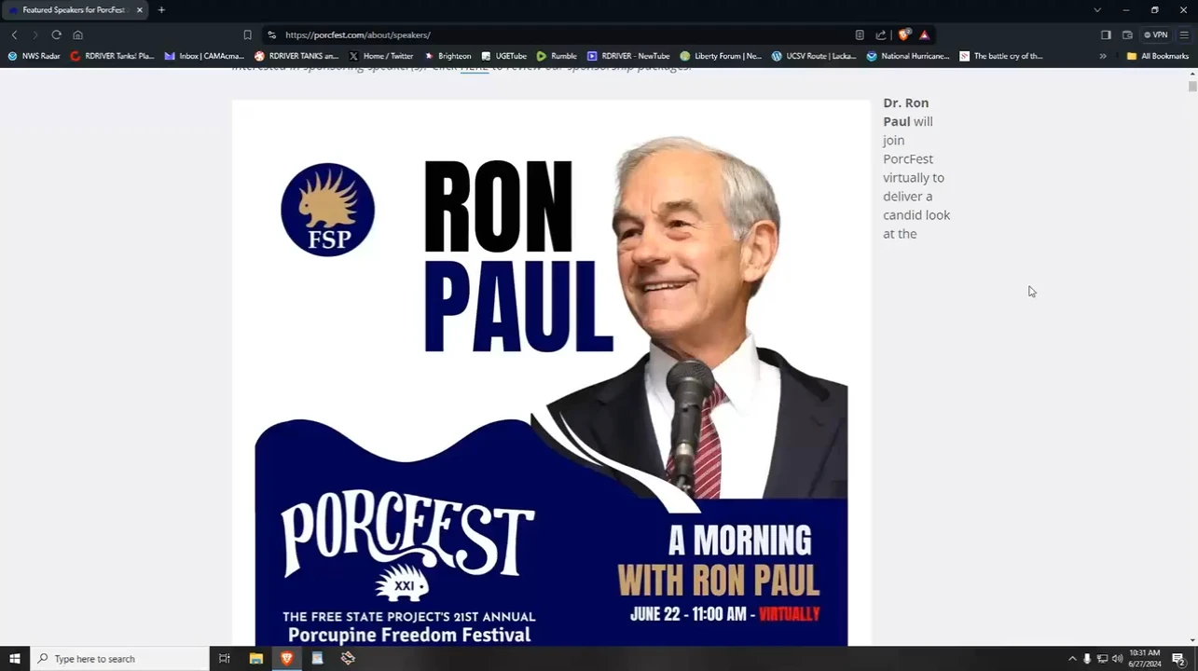Open the Brave wallet icon
This screenshot has width=1198, height=671.
tap(1127, 34)
